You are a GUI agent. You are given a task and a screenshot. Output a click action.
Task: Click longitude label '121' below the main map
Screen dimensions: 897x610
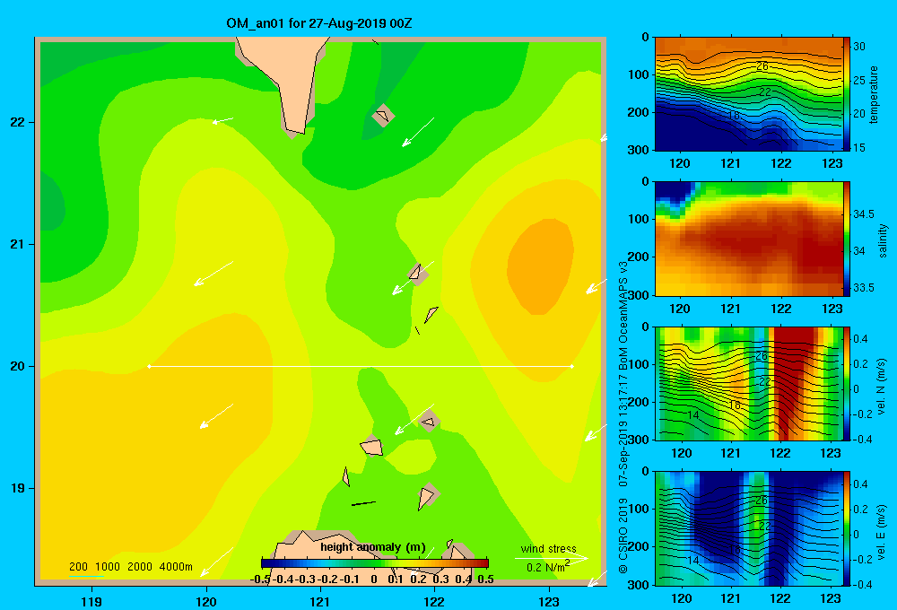pyautogui.click(x=320, y=601)
